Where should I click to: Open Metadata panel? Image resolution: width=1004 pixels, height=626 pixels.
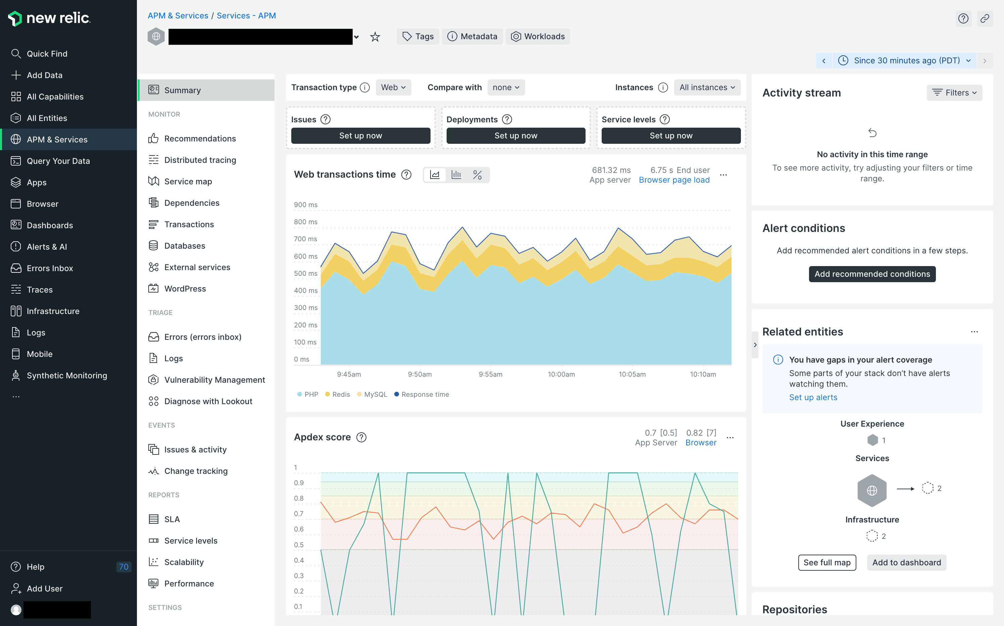tap(472, 37)
